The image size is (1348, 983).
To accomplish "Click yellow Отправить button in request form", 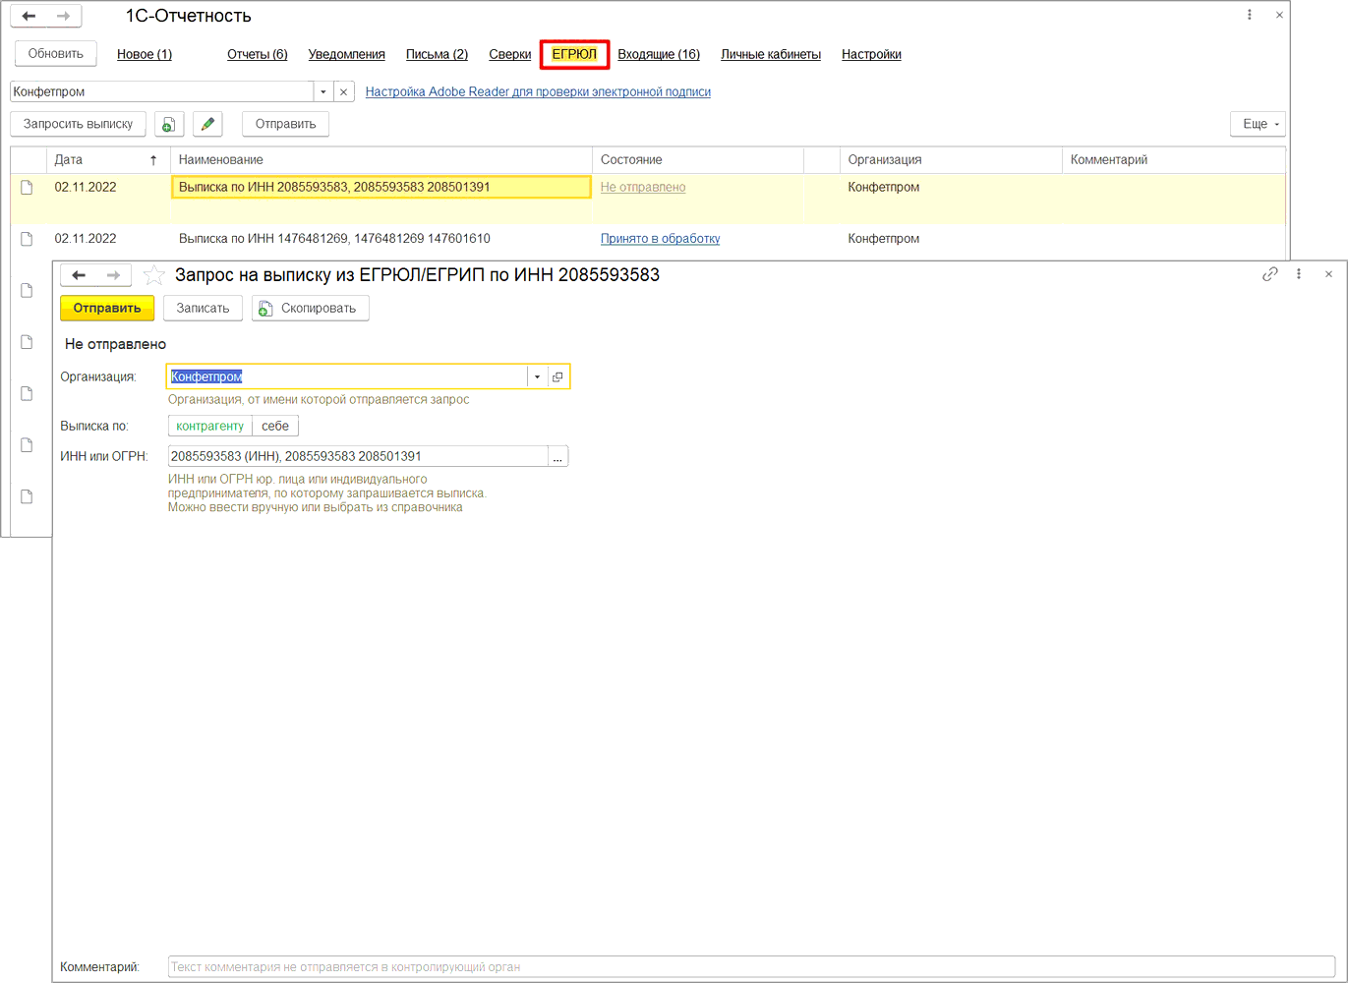I will (107, 308).
